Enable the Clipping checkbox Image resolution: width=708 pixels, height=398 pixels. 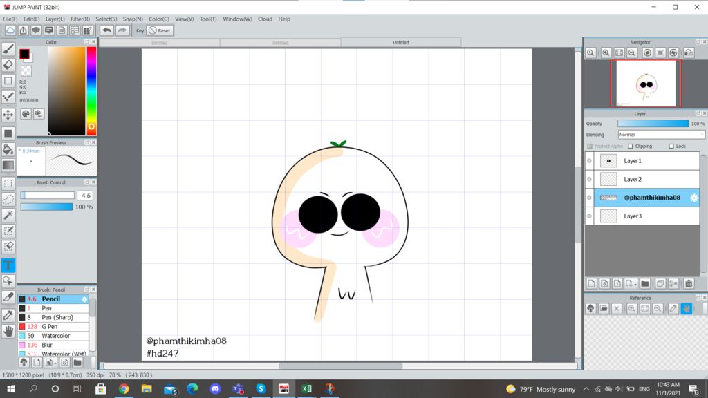tap(631, 146)
